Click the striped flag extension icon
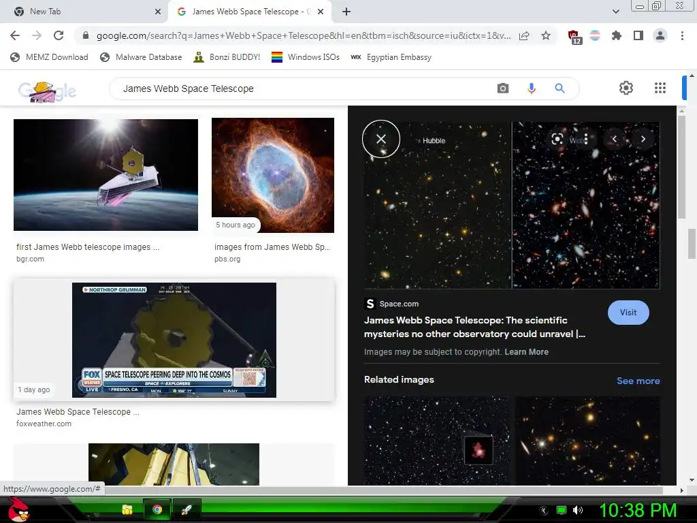 595,35
